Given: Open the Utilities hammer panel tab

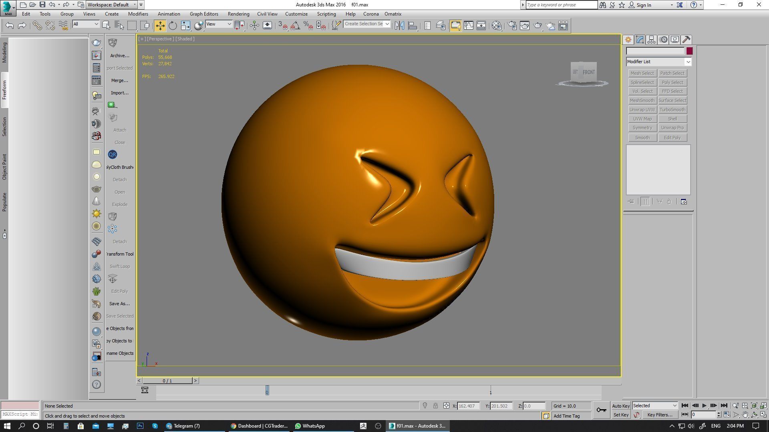Looking at the screenshot, I should click(686, 40).
